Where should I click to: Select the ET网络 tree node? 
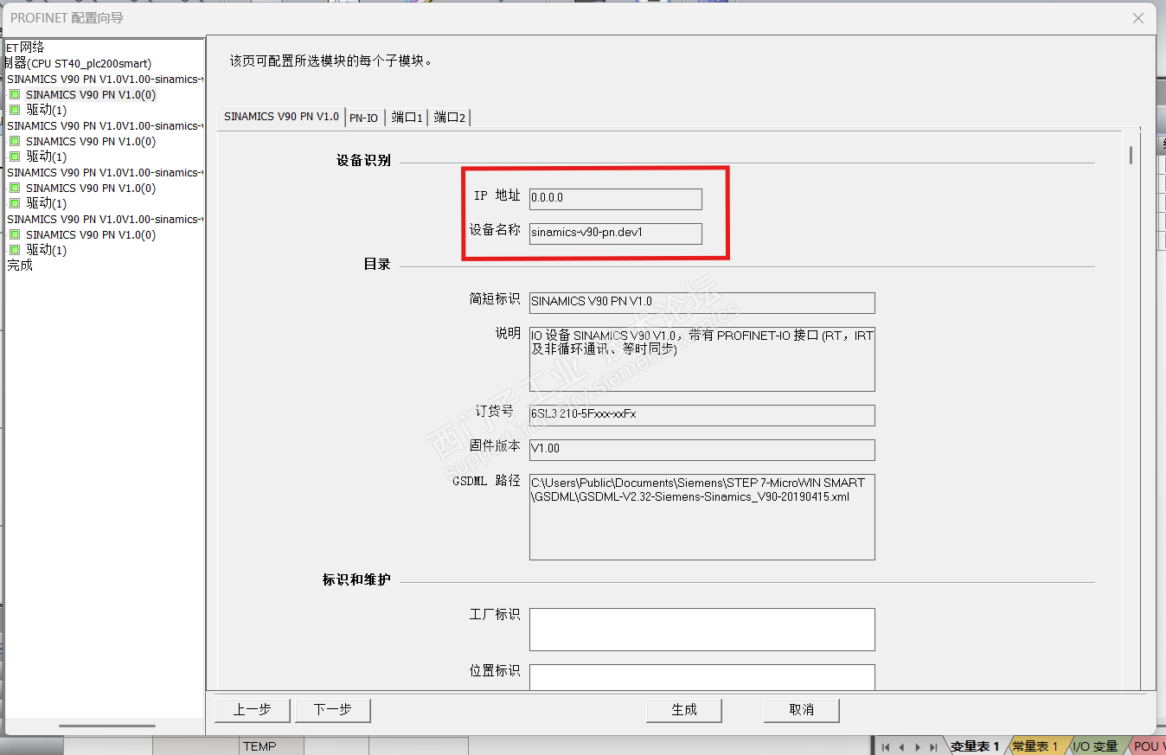point(25,48)
